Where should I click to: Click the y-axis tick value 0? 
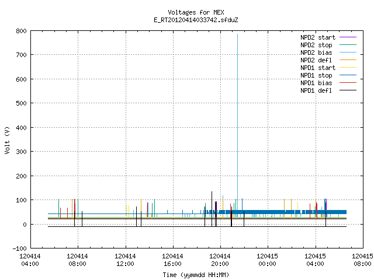click(x=25, y=225)
